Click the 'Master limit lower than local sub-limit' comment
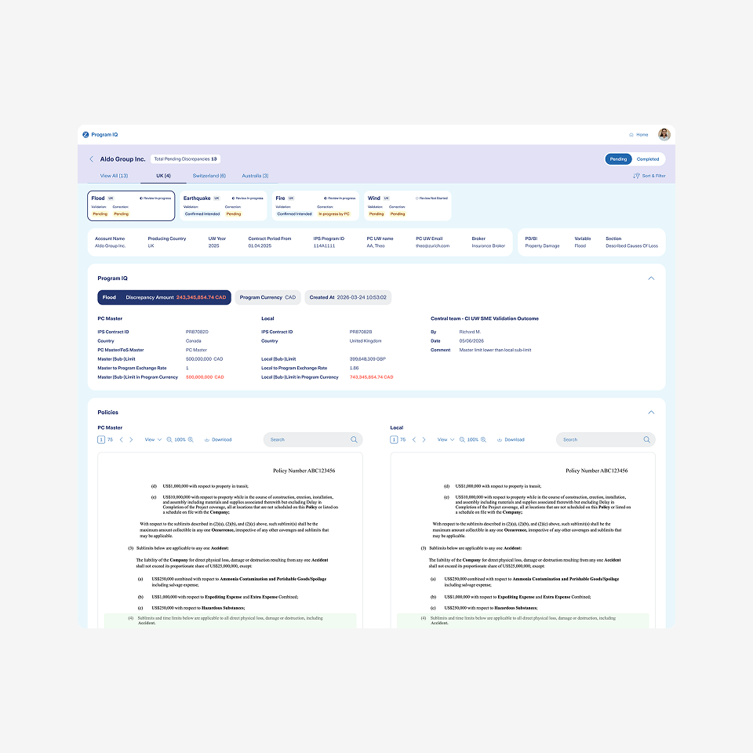The height and width of the screenshot is (753, 753). [x=495, y=350]
